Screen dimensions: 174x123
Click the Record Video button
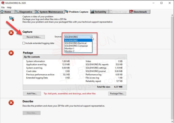click(x=34, y=37)
